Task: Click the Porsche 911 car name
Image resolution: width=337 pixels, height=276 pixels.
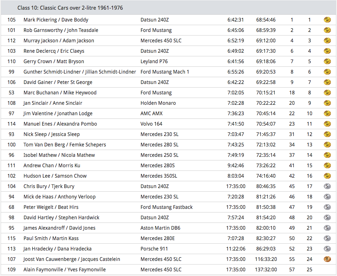Action: [x=154, y=249]
